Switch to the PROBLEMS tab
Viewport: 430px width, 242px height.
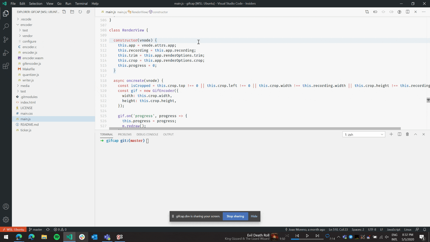click(x=125, y=134)
